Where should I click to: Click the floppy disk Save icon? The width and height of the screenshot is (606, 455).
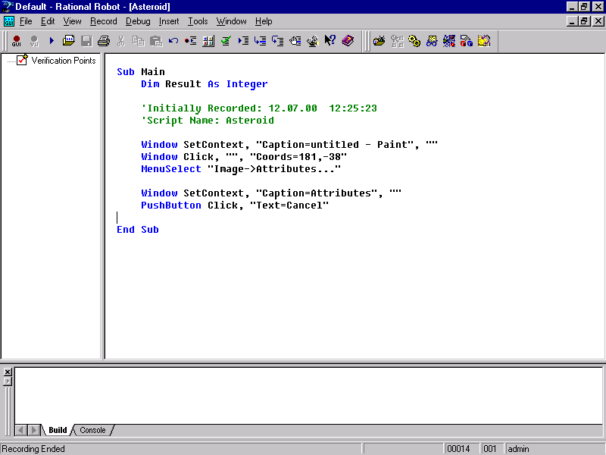pos(86,41)
